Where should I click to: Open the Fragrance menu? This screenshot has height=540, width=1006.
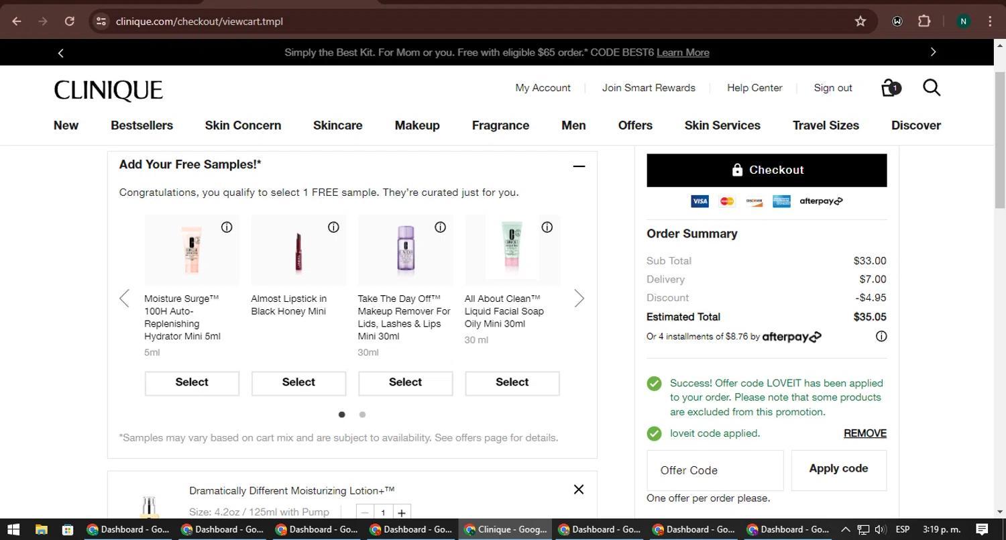(500, 125)
